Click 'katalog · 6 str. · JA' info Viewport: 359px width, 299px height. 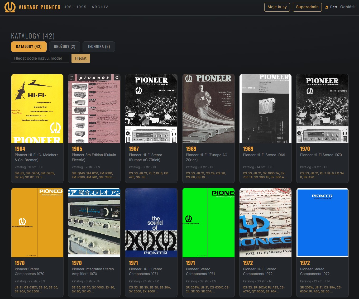pos(86,281)
